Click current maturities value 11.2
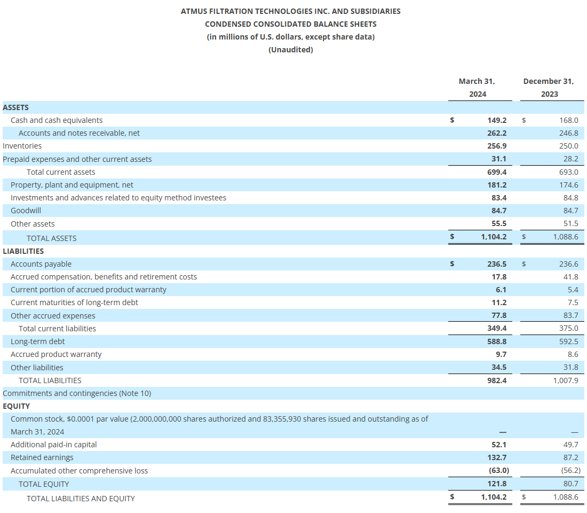 pyautogui.click(x=499, y=302)
